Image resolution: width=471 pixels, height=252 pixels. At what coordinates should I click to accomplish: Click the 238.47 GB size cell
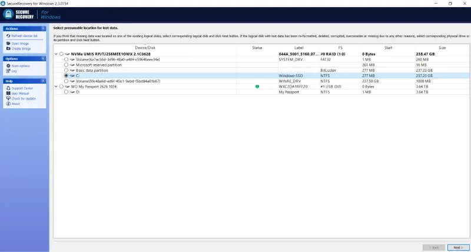pos(425,54)
